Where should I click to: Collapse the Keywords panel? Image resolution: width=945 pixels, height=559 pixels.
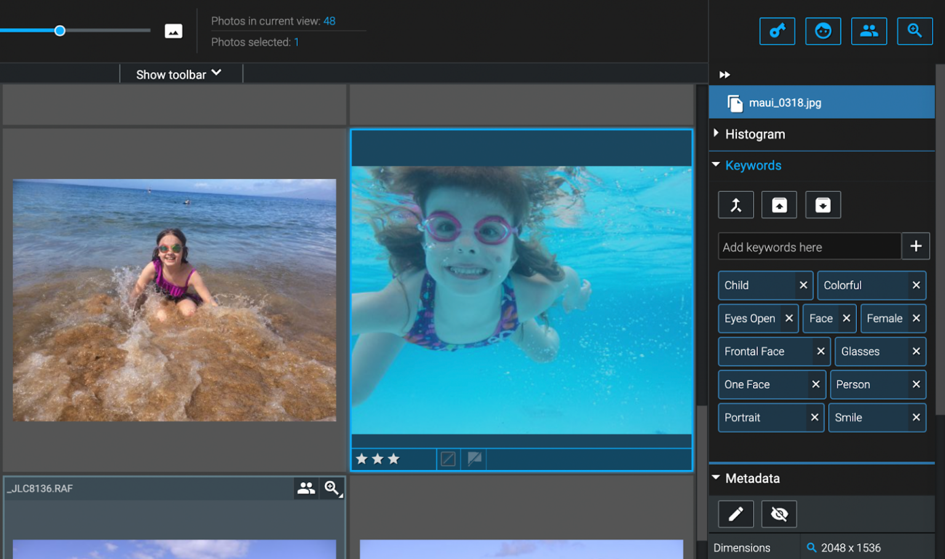point(716,165)
